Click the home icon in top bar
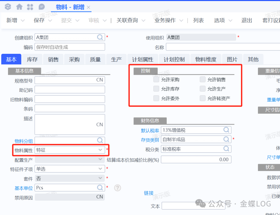 coord(19,7)
